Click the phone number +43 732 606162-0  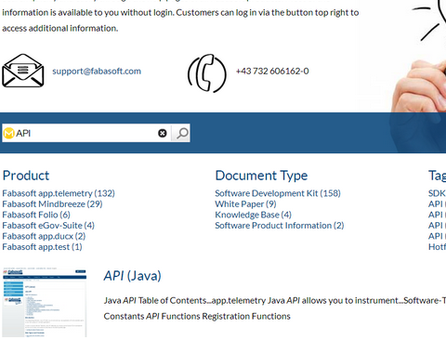point(272,72)
